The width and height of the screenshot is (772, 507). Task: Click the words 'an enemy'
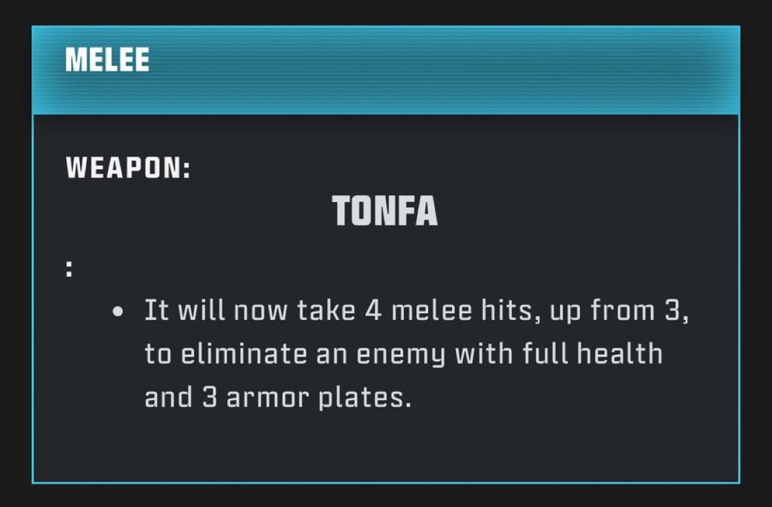pos(380,355)
